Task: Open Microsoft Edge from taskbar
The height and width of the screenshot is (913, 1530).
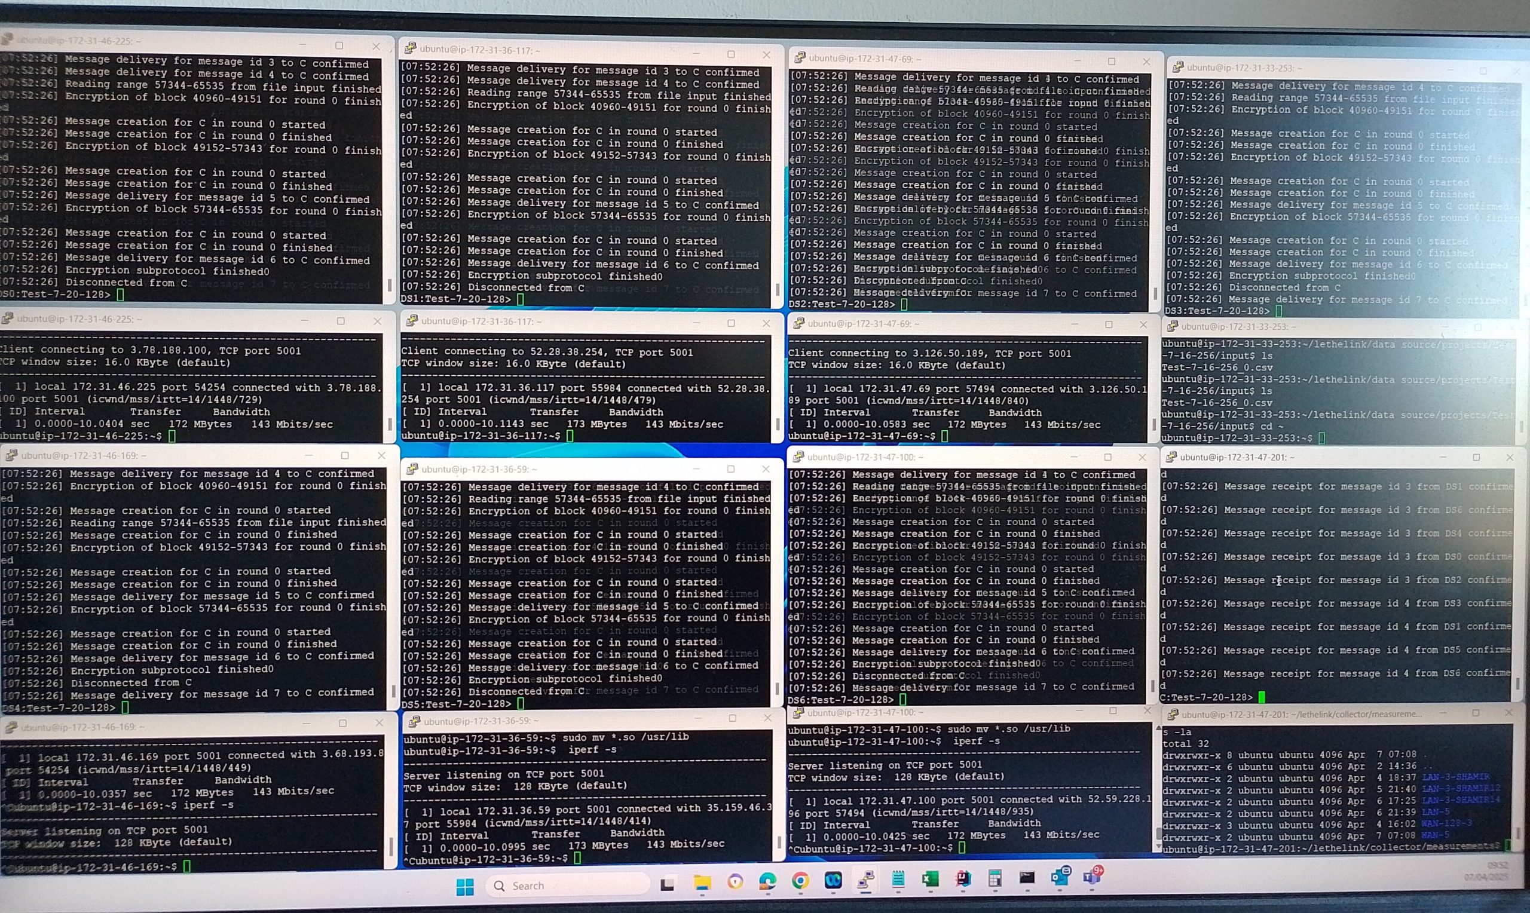Action: click(767, 881)
